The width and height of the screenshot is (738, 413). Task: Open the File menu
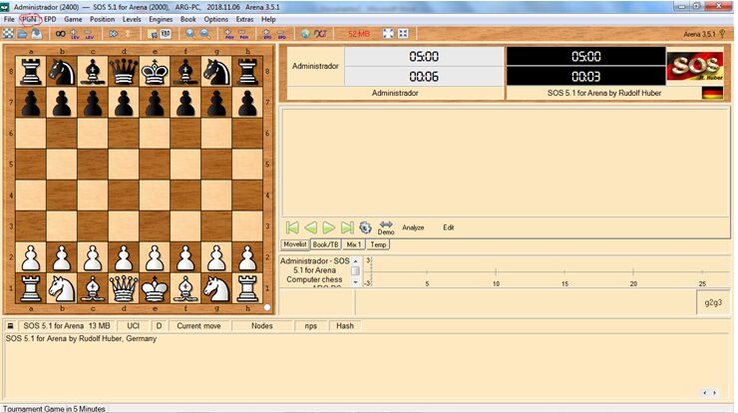pos(9,19)
